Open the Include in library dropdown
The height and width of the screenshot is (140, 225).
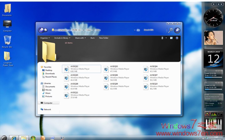point(62,38)
